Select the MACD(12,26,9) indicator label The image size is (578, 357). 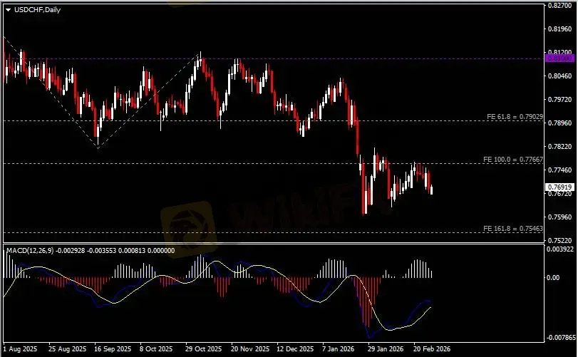tap(30, 251)
